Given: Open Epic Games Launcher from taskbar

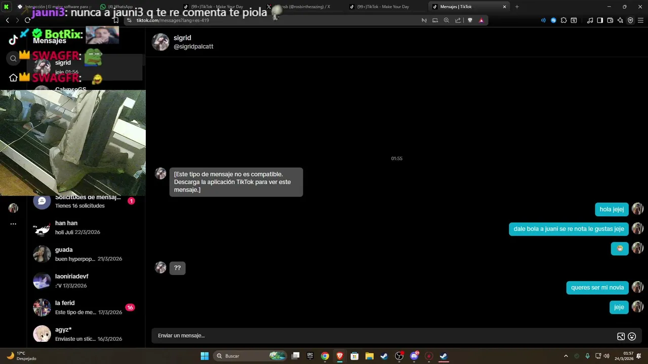Looking at the screenshot, I should pos(310,356).
